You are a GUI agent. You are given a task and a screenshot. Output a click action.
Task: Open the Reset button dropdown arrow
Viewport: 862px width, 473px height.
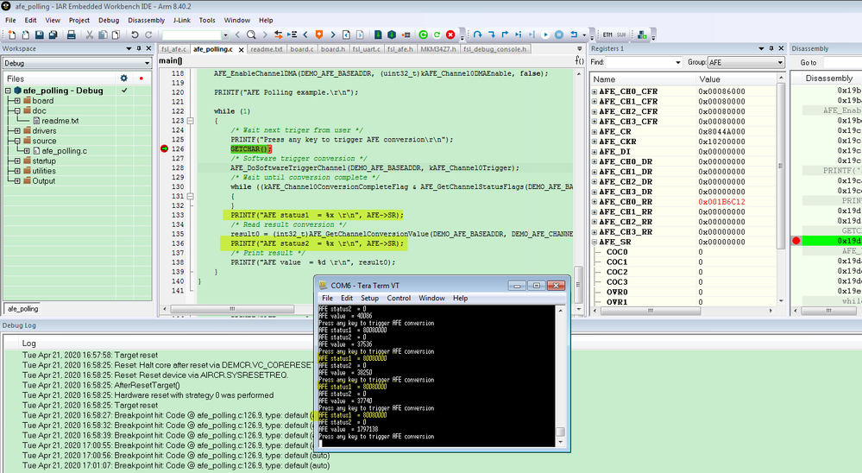[584, 35]
